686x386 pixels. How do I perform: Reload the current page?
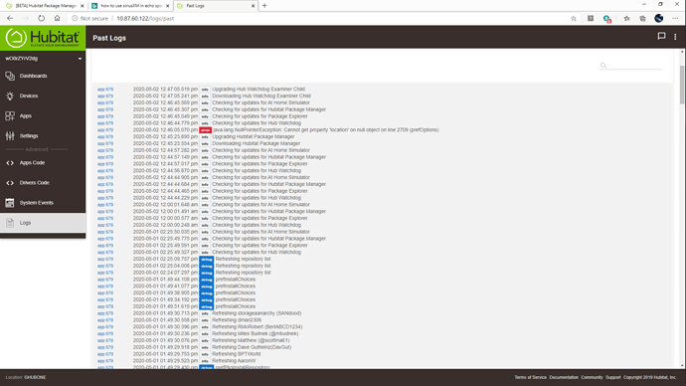coord(41,18)
